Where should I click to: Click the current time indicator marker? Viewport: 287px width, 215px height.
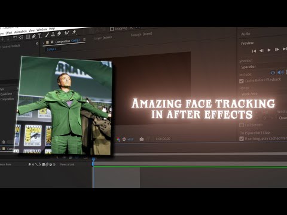pos(93,159)
